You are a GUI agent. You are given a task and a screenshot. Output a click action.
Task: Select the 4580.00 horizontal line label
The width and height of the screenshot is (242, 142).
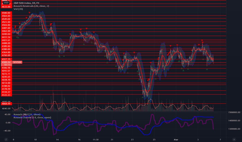pyautogui.click(x=6, y=13)
